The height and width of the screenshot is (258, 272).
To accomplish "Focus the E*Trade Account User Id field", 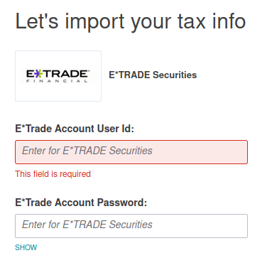I will click(x=131, y=152).
